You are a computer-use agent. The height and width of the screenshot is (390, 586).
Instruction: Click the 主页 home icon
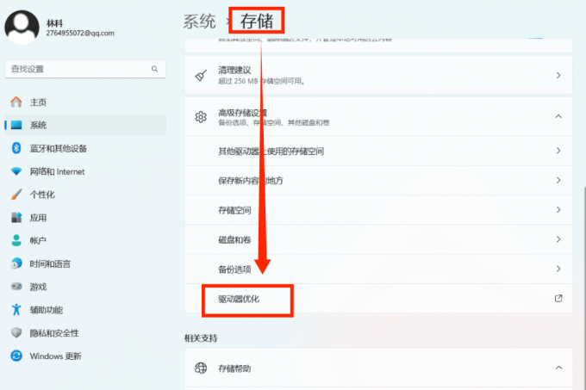[x=16, y=102]
